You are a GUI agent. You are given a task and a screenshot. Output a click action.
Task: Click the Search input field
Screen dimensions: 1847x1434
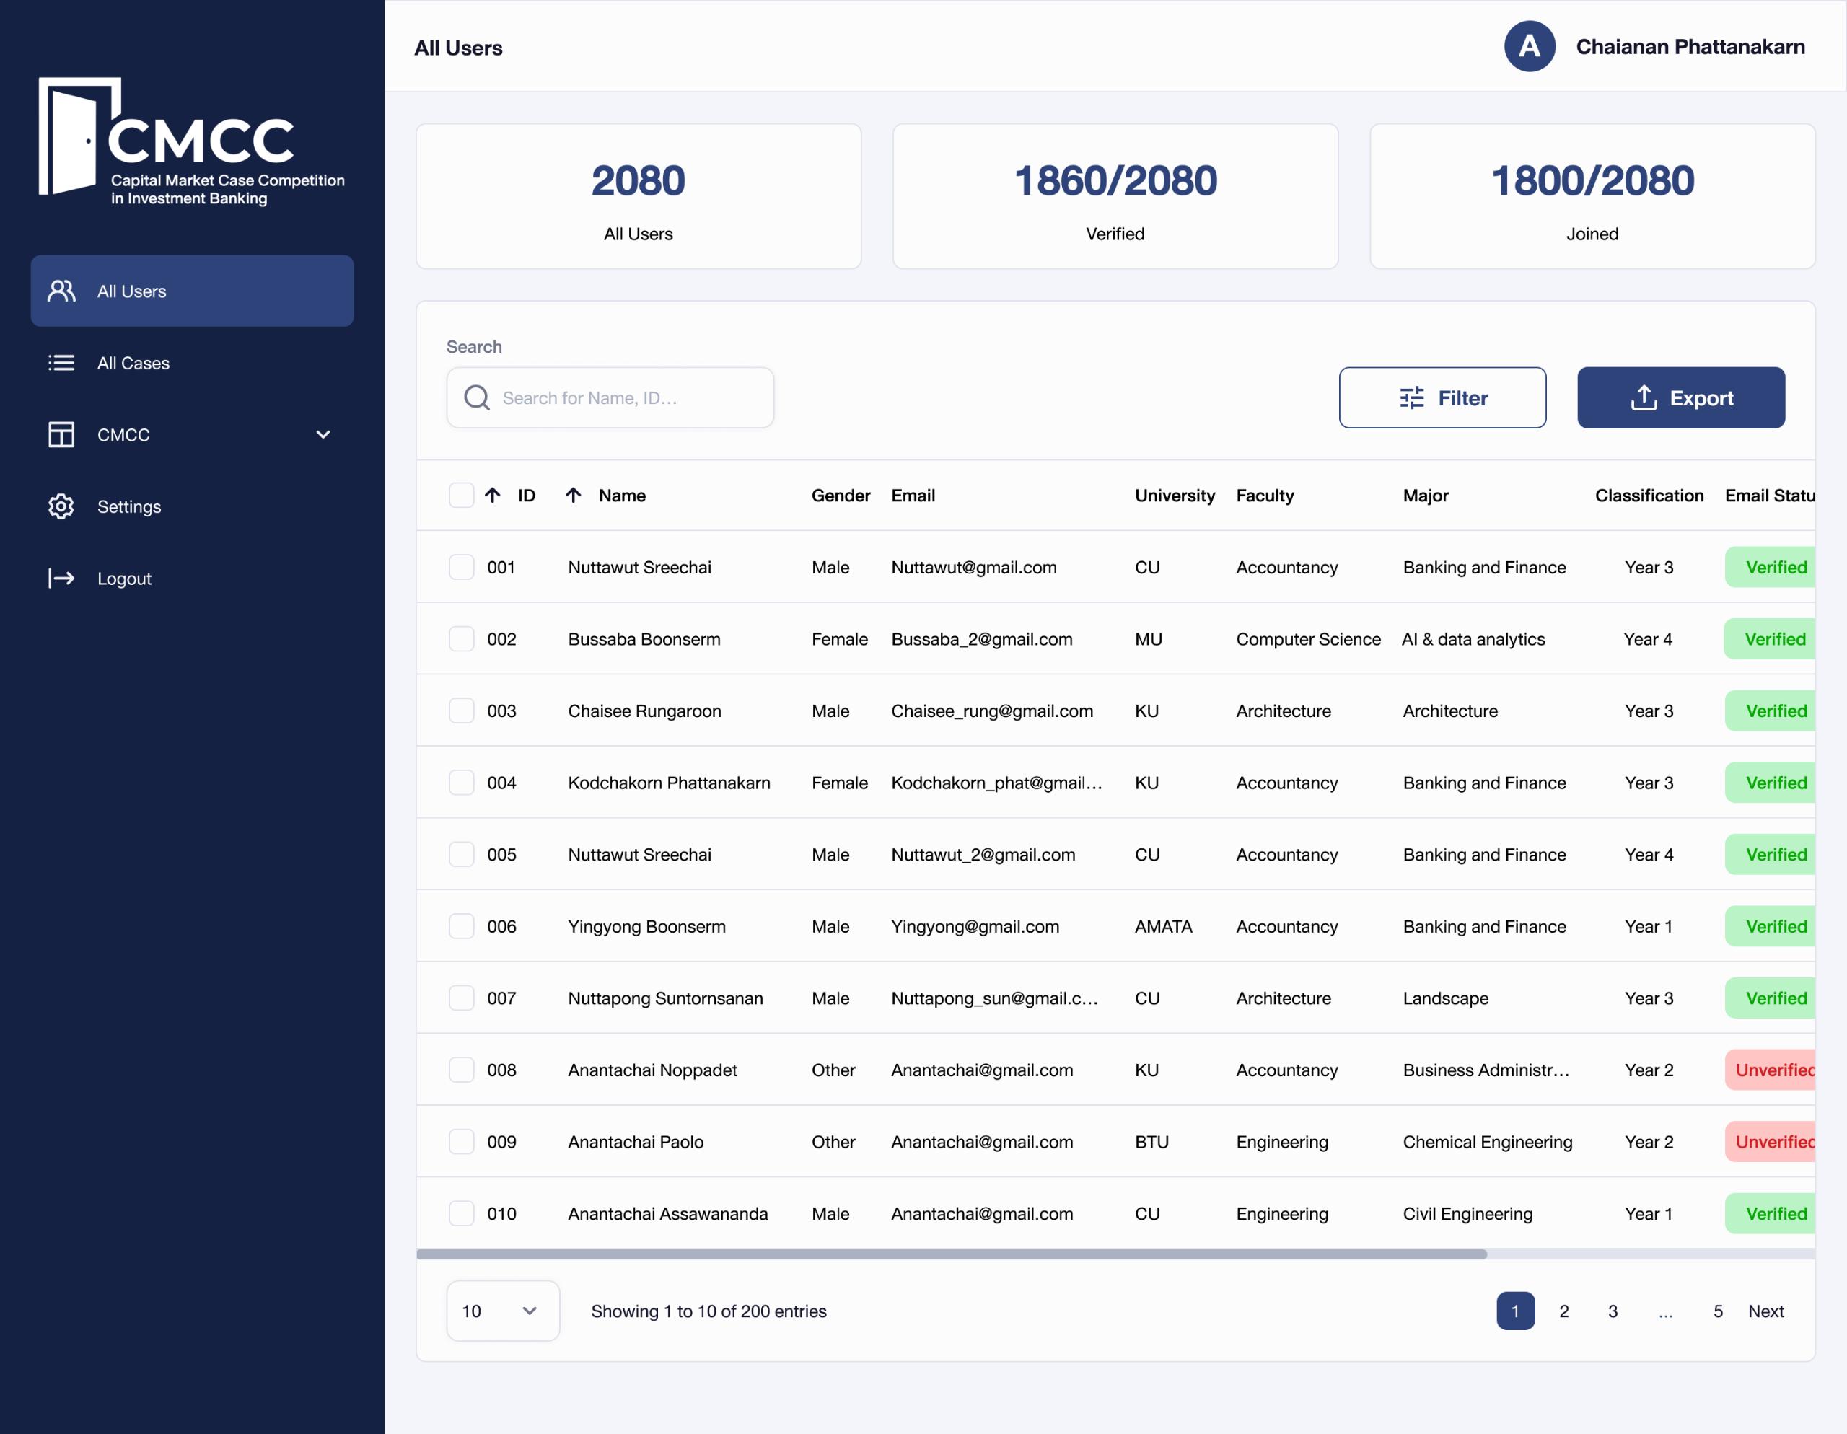click(610, 397)
